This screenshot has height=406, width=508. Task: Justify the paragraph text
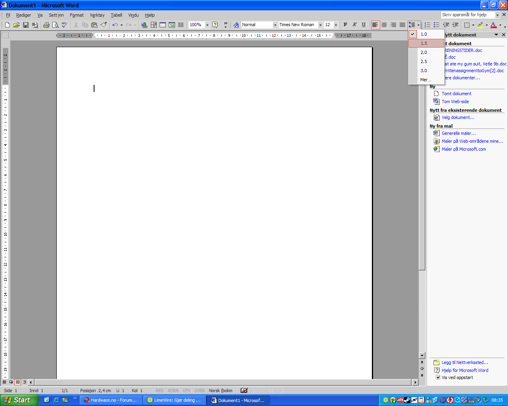(x=402, y=25)
